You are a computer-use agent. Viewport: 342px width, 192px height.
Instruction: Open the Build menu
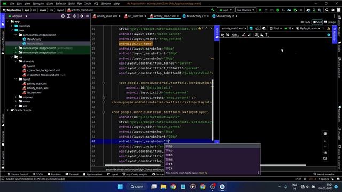[72, 4]
